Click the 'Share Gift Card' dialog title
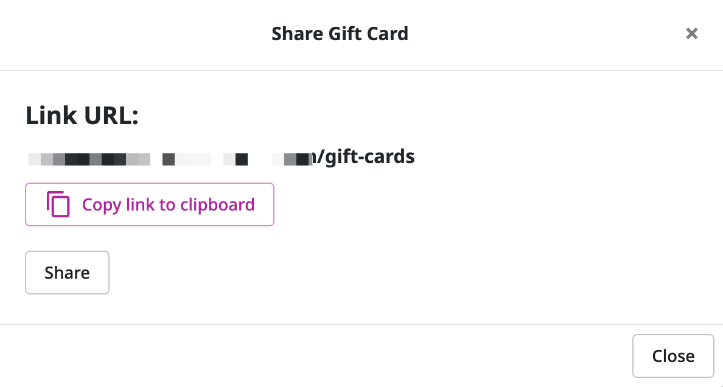Image resolution: width=723 pixels, height=387 pixels. coord(340,33)
